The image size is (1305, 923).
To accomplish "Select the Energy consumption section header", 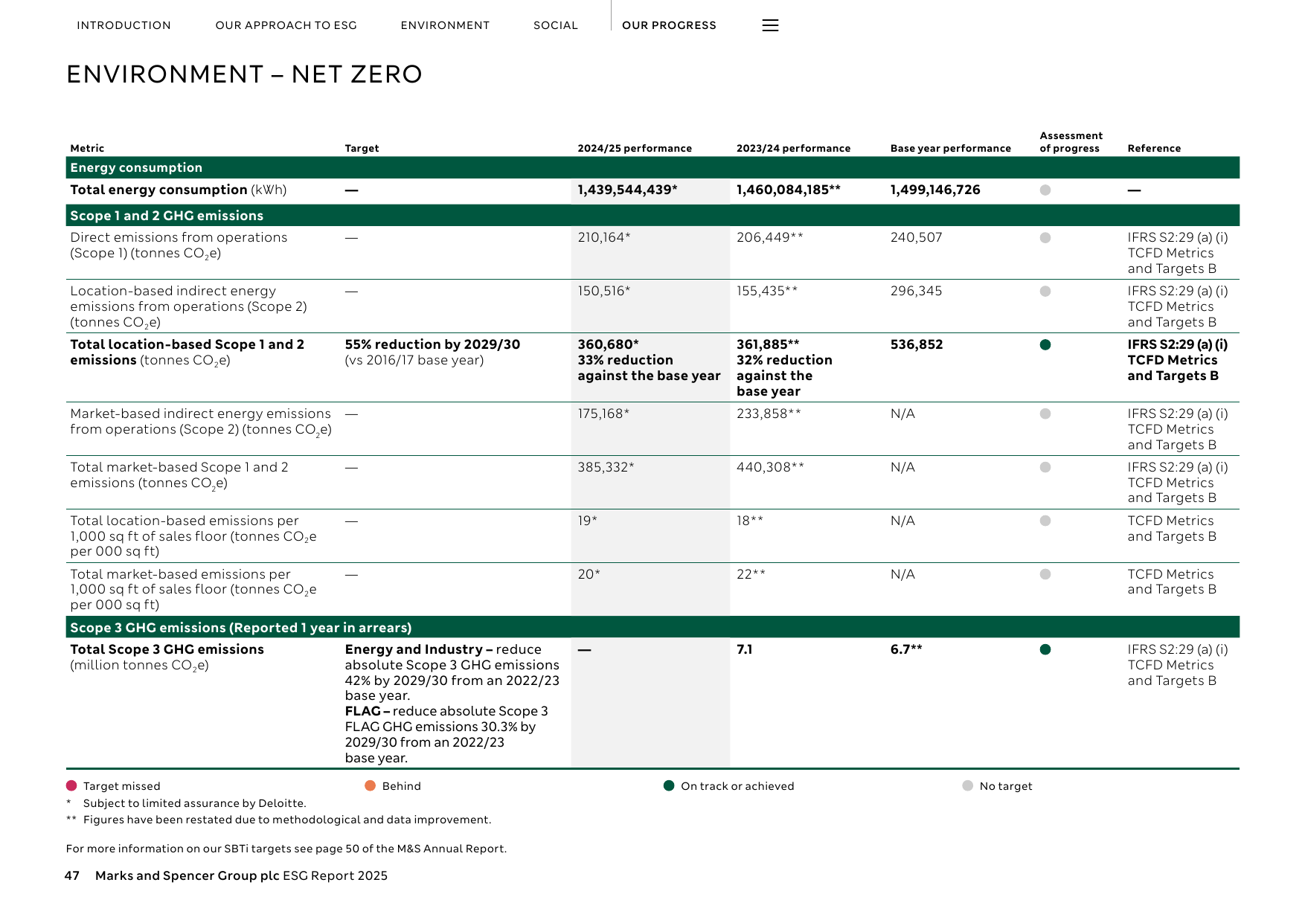I will click(x=652, y=167).
